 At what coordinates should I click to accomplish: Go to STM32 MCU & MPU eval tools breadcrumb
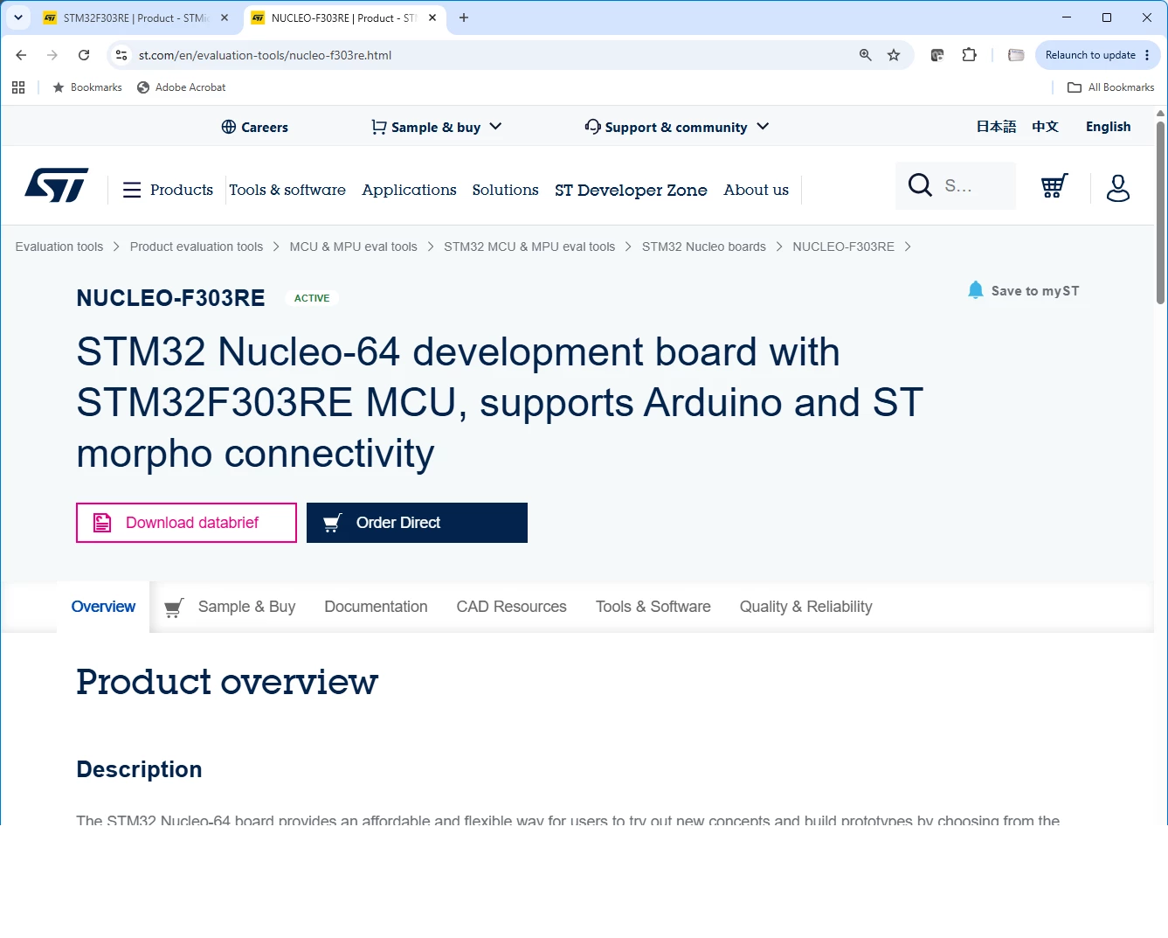[x=529, y=247]
